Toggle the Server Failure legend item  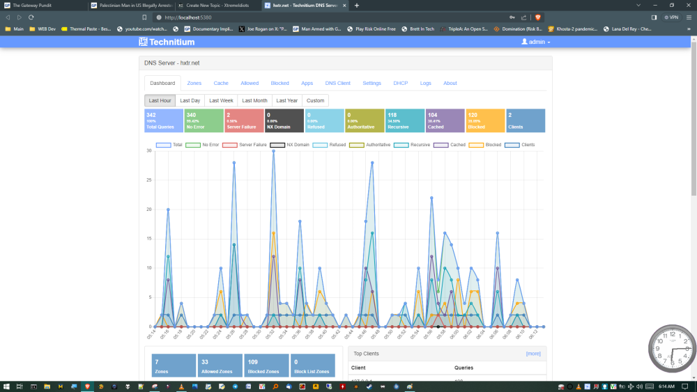click(246, 145)
